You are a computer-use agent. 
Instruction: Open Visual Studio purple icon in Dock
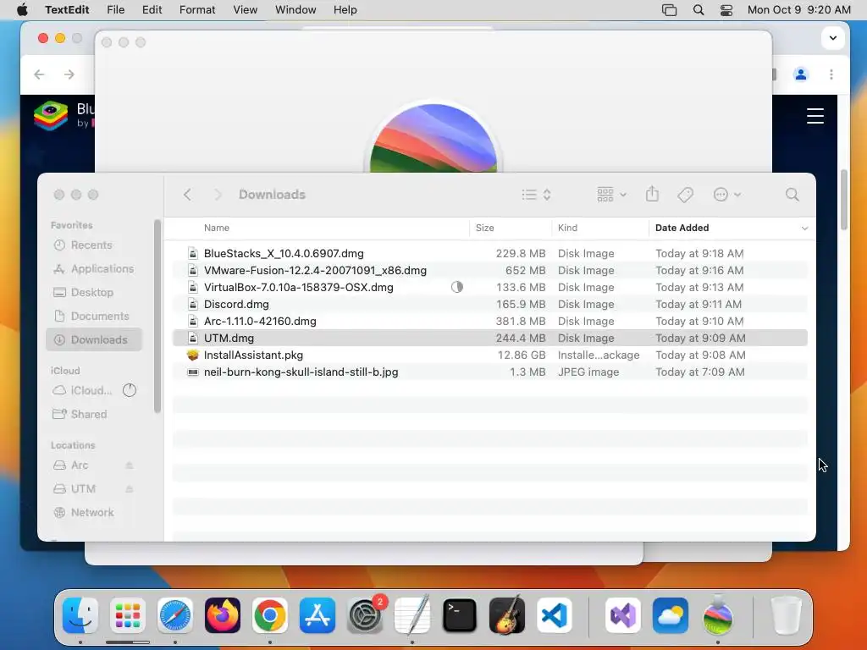[623, 615]
